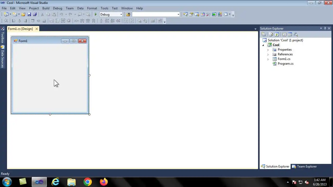The image size is (333, 187).
Task: Open the Undo history dropdown arrow
Action: click(66, 15)
